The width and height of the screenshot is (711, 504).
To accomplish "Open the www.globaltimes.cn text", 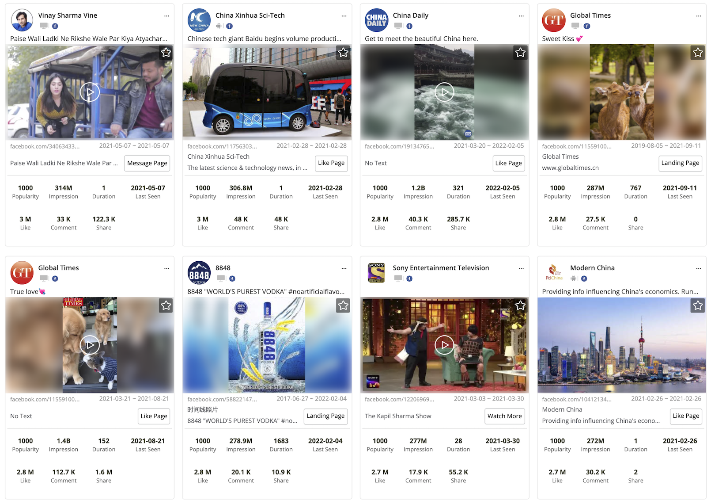I will pyautogui.click(x=571, y=168).
